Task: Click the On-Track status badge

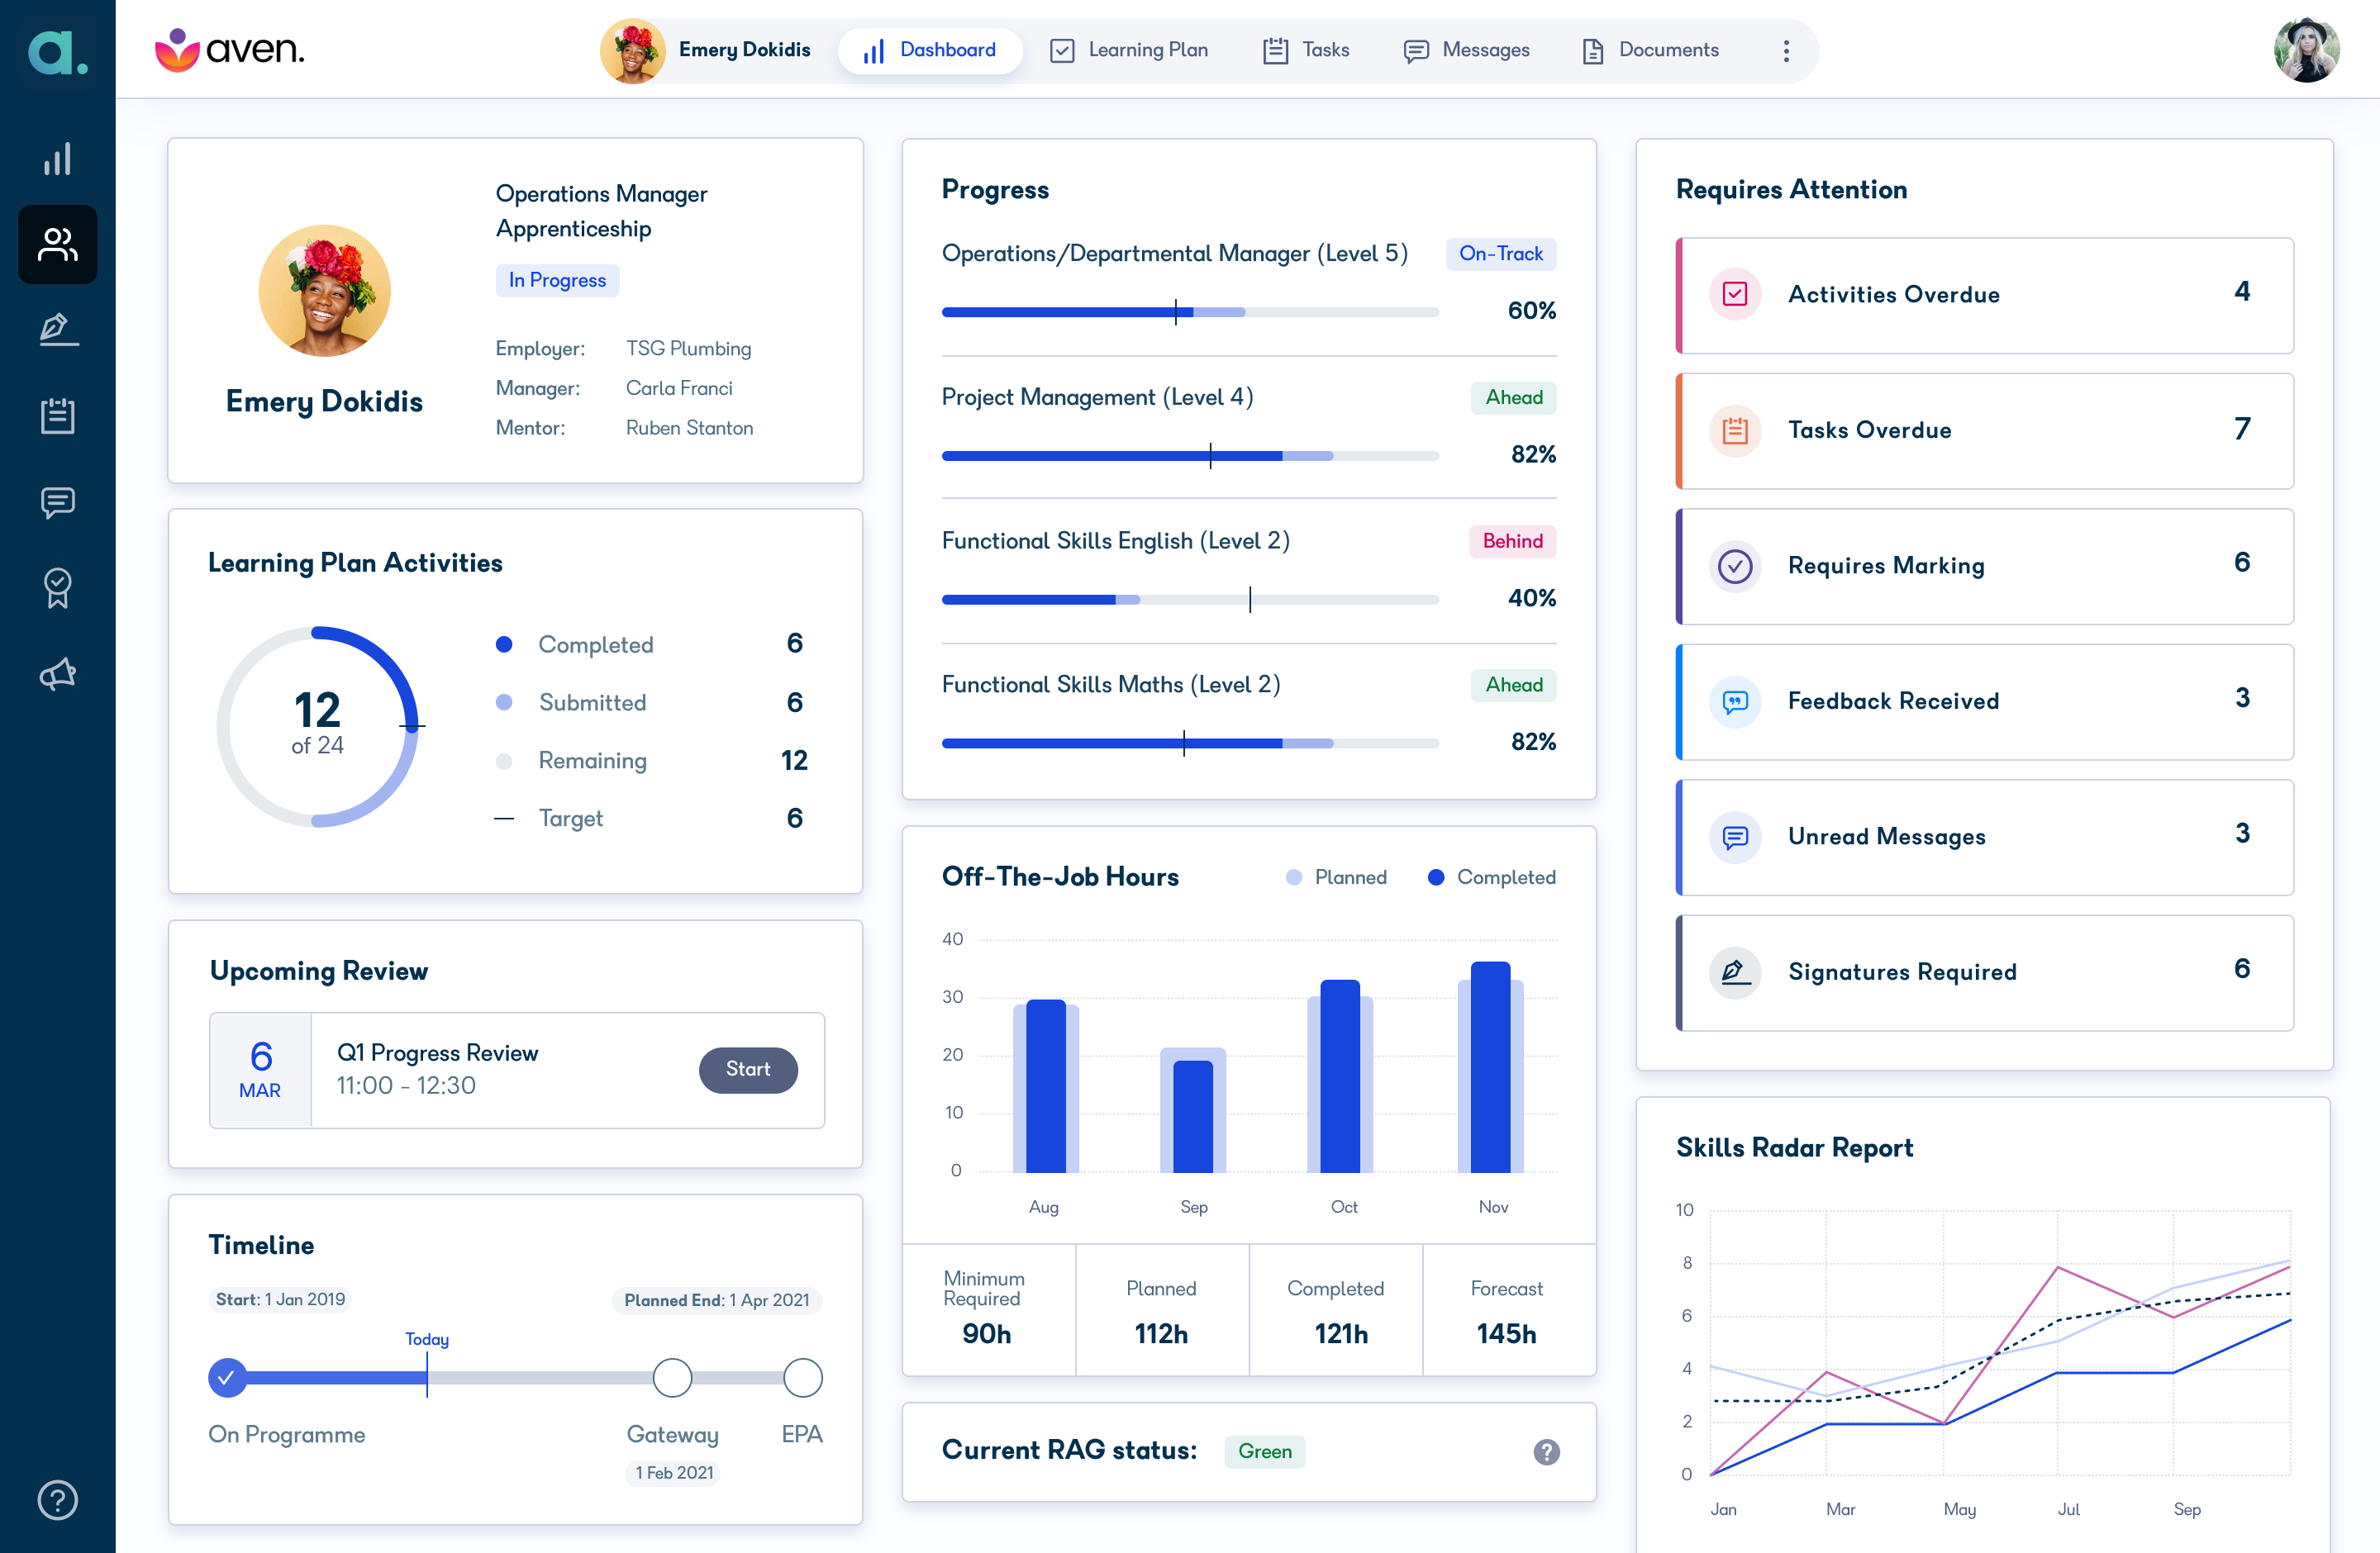Action: pos(1501,254)
